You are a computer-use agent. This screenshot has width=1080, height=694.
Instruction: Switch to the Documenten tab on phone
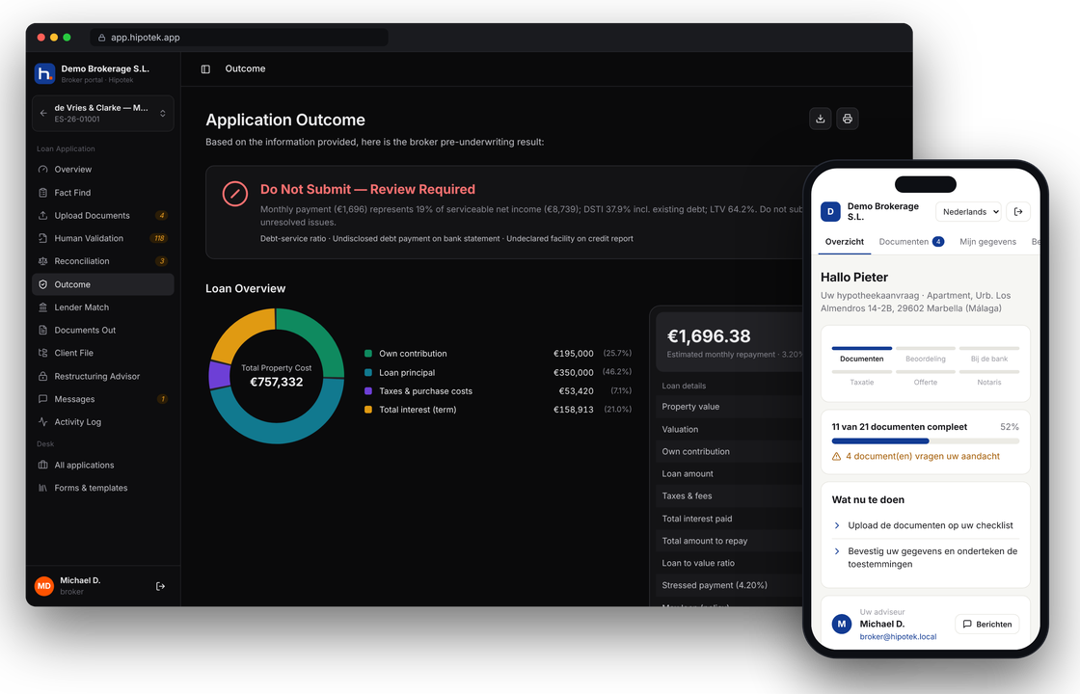tap(911, 242)
